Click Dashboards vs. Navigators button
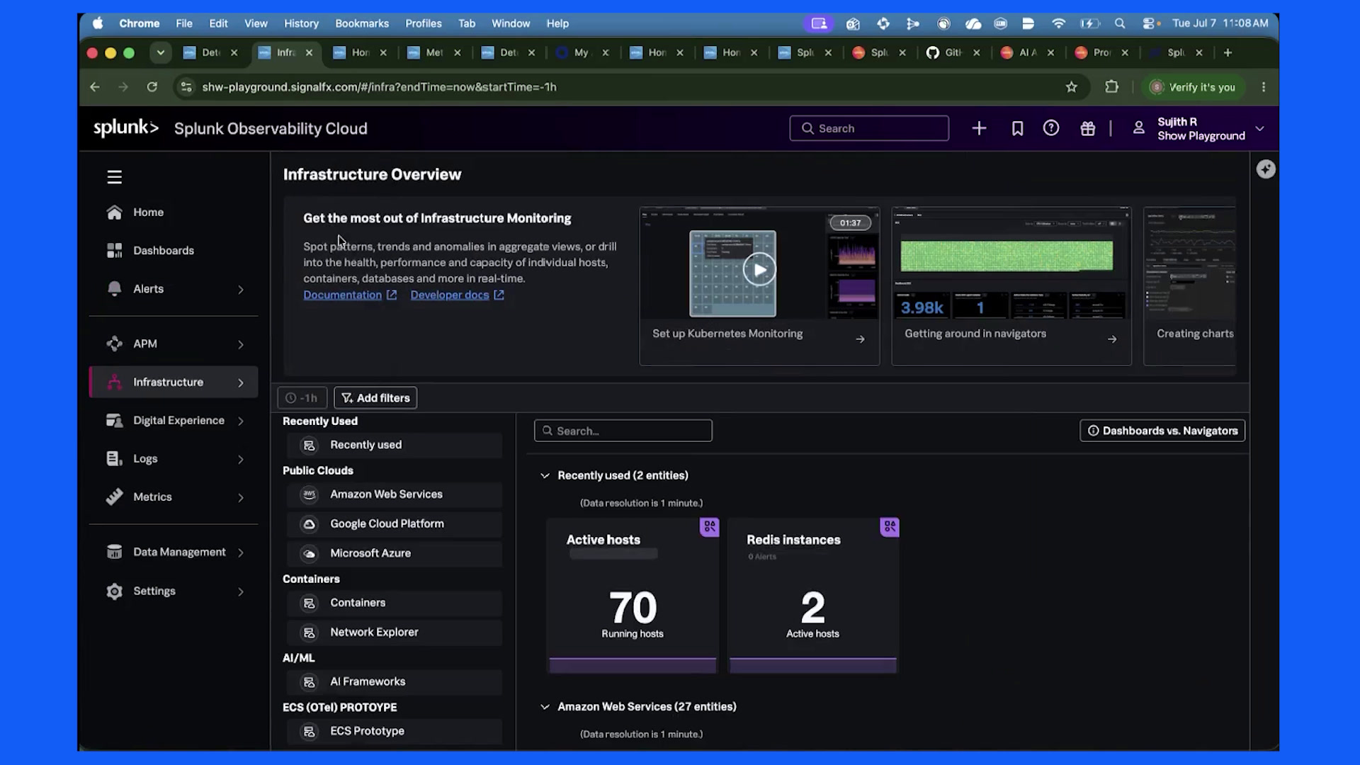Image resolution: width=1360 pixels, height=765 pixels. (1162, 431)
